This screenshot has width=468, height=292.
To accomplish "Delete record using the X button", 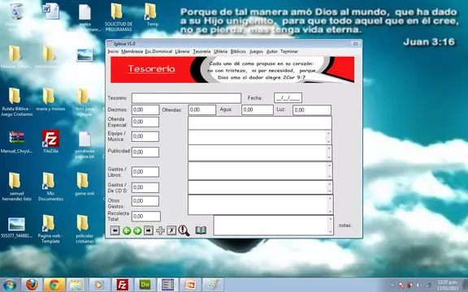I will [171, 230].
